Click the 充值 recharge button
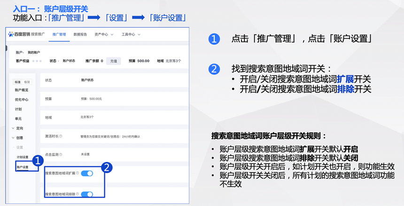The height and width of the screenshot is (206, 404). pos(113,61)
